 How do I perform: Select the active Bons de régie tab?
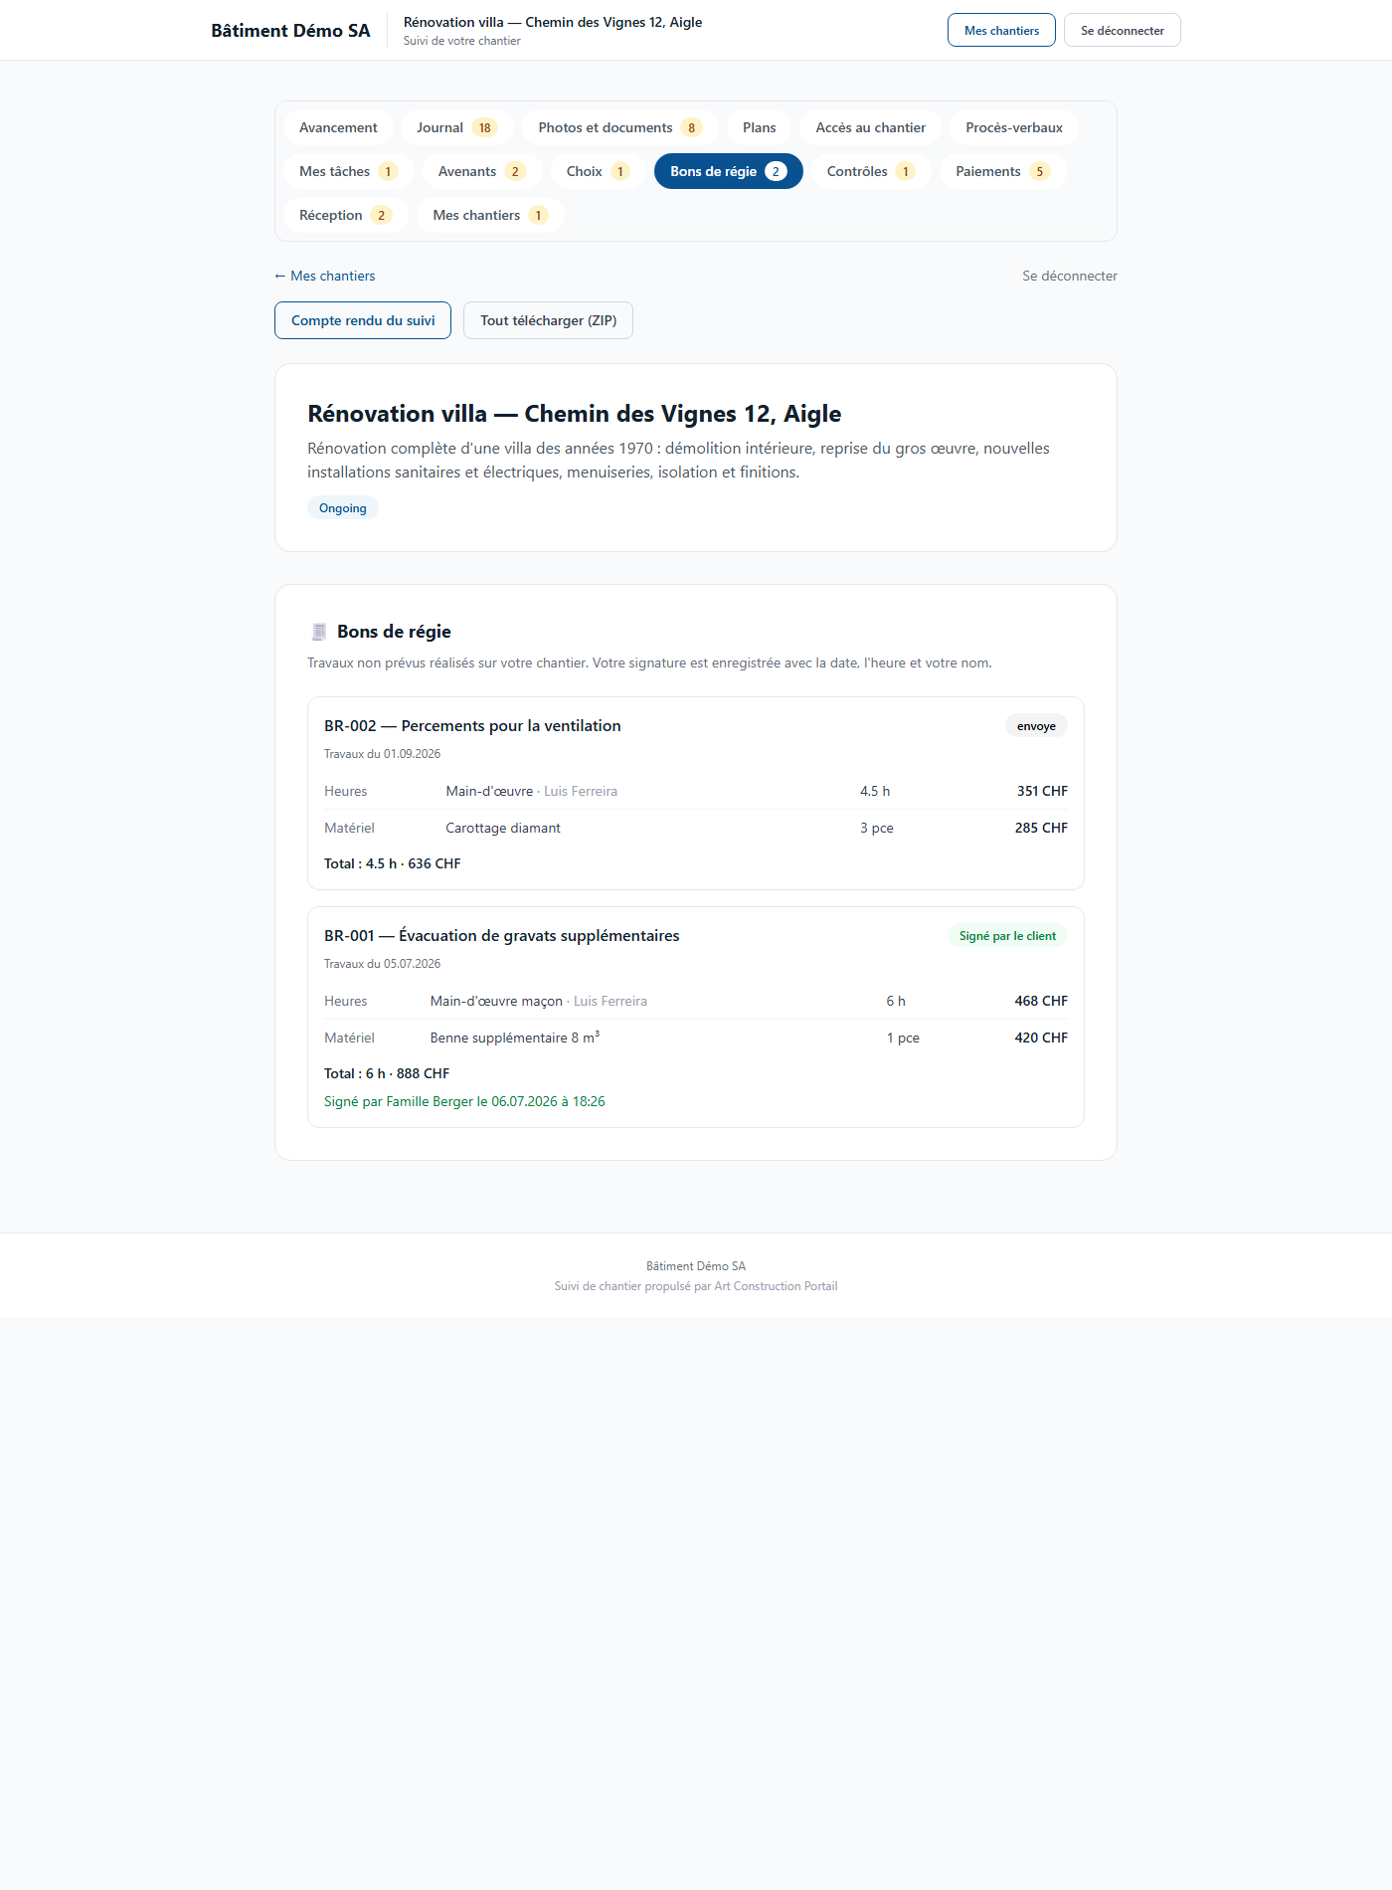[x=728, y=171]
